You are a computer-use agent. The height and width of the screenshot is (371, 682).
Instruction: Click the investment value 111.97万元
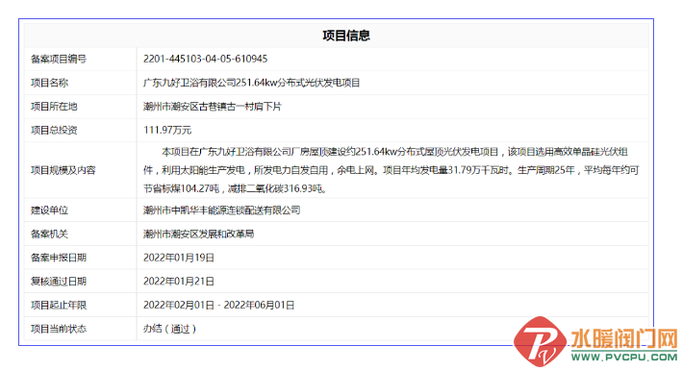pos(167,130)
